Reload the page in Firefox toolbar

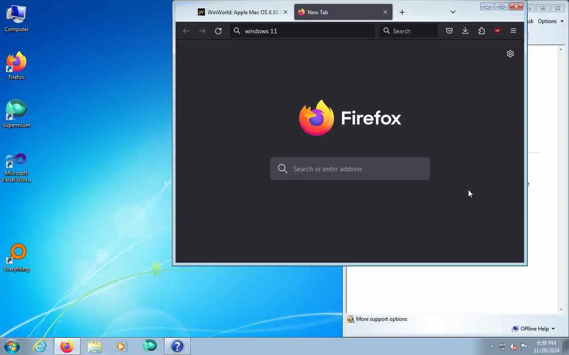[x=218, y=31]
